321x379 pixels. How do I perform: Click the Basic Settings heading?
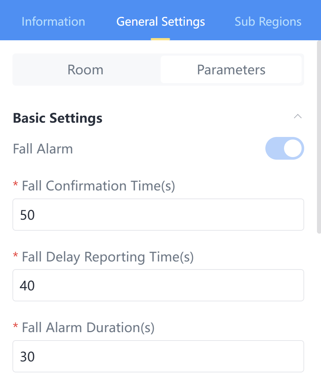pos(57,118)
